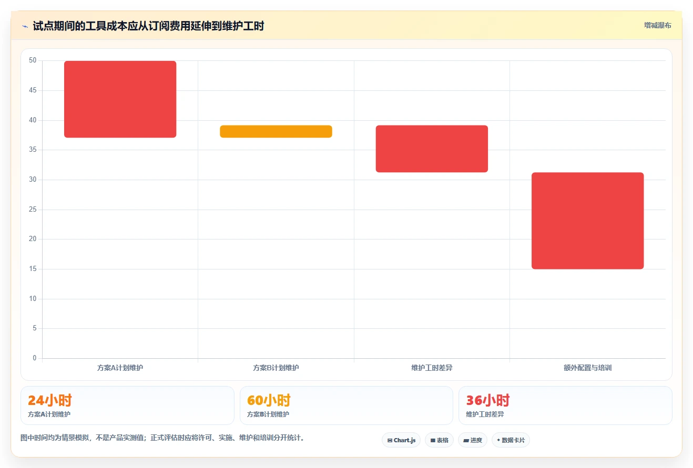Click y-axis value 10
693x468 pixels.
33,299
